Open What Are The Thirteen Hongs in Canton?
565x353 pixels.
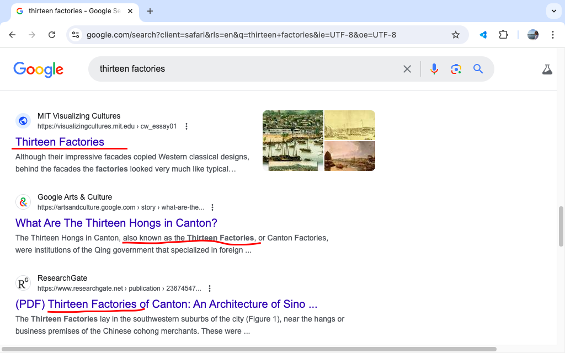click(x=116, y=223)
